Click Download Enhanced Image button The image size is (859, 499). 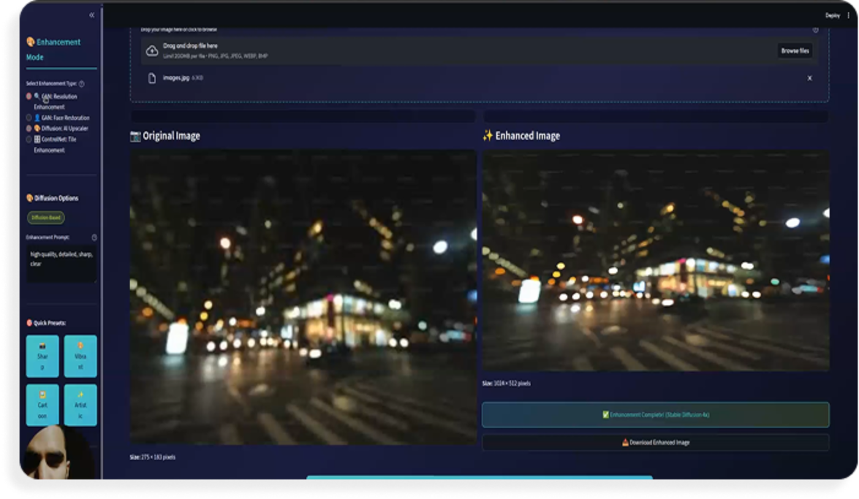tap(655, 443)
